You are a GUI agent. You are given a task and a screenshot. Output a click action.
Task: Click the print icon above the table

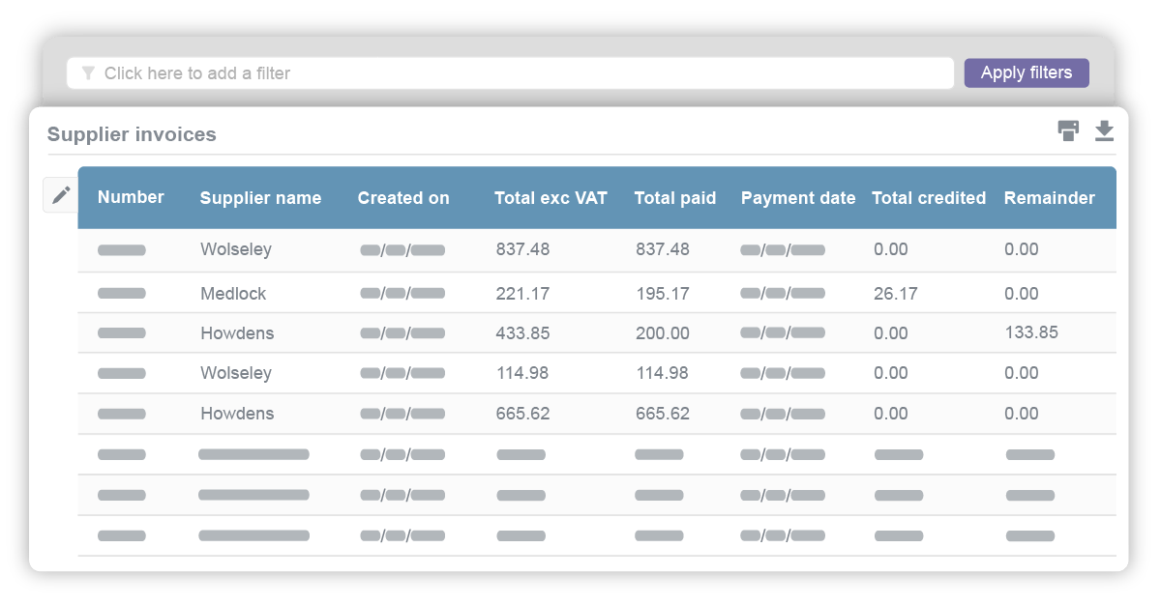click(1068, 130)
